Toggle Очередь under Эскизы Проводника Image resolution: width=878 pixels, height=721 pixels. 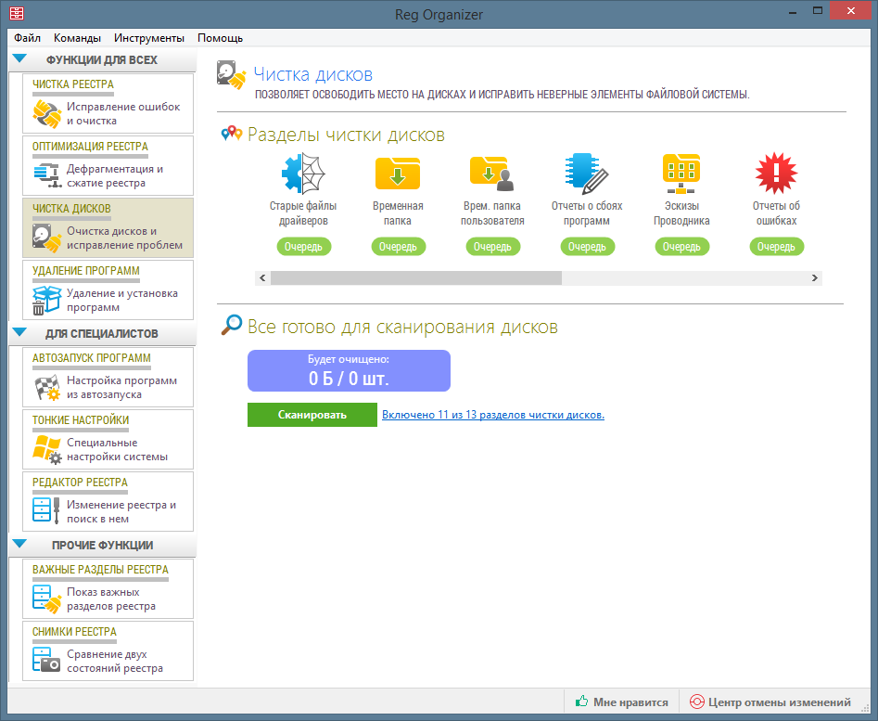click(x=682, y=247)
